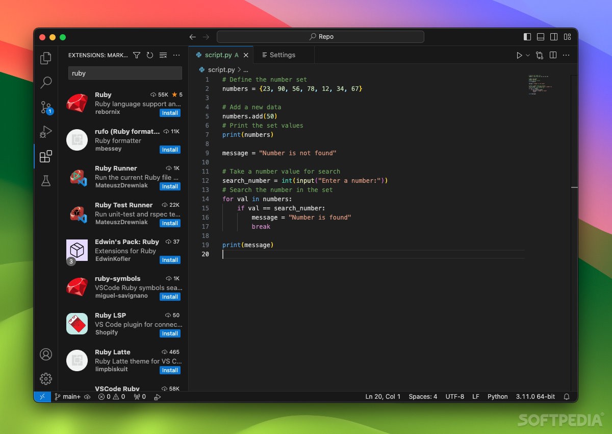Viewport: 612px width, 434px height.
Task: Switch to the Settings tab
Action: (x=283, y=55)
